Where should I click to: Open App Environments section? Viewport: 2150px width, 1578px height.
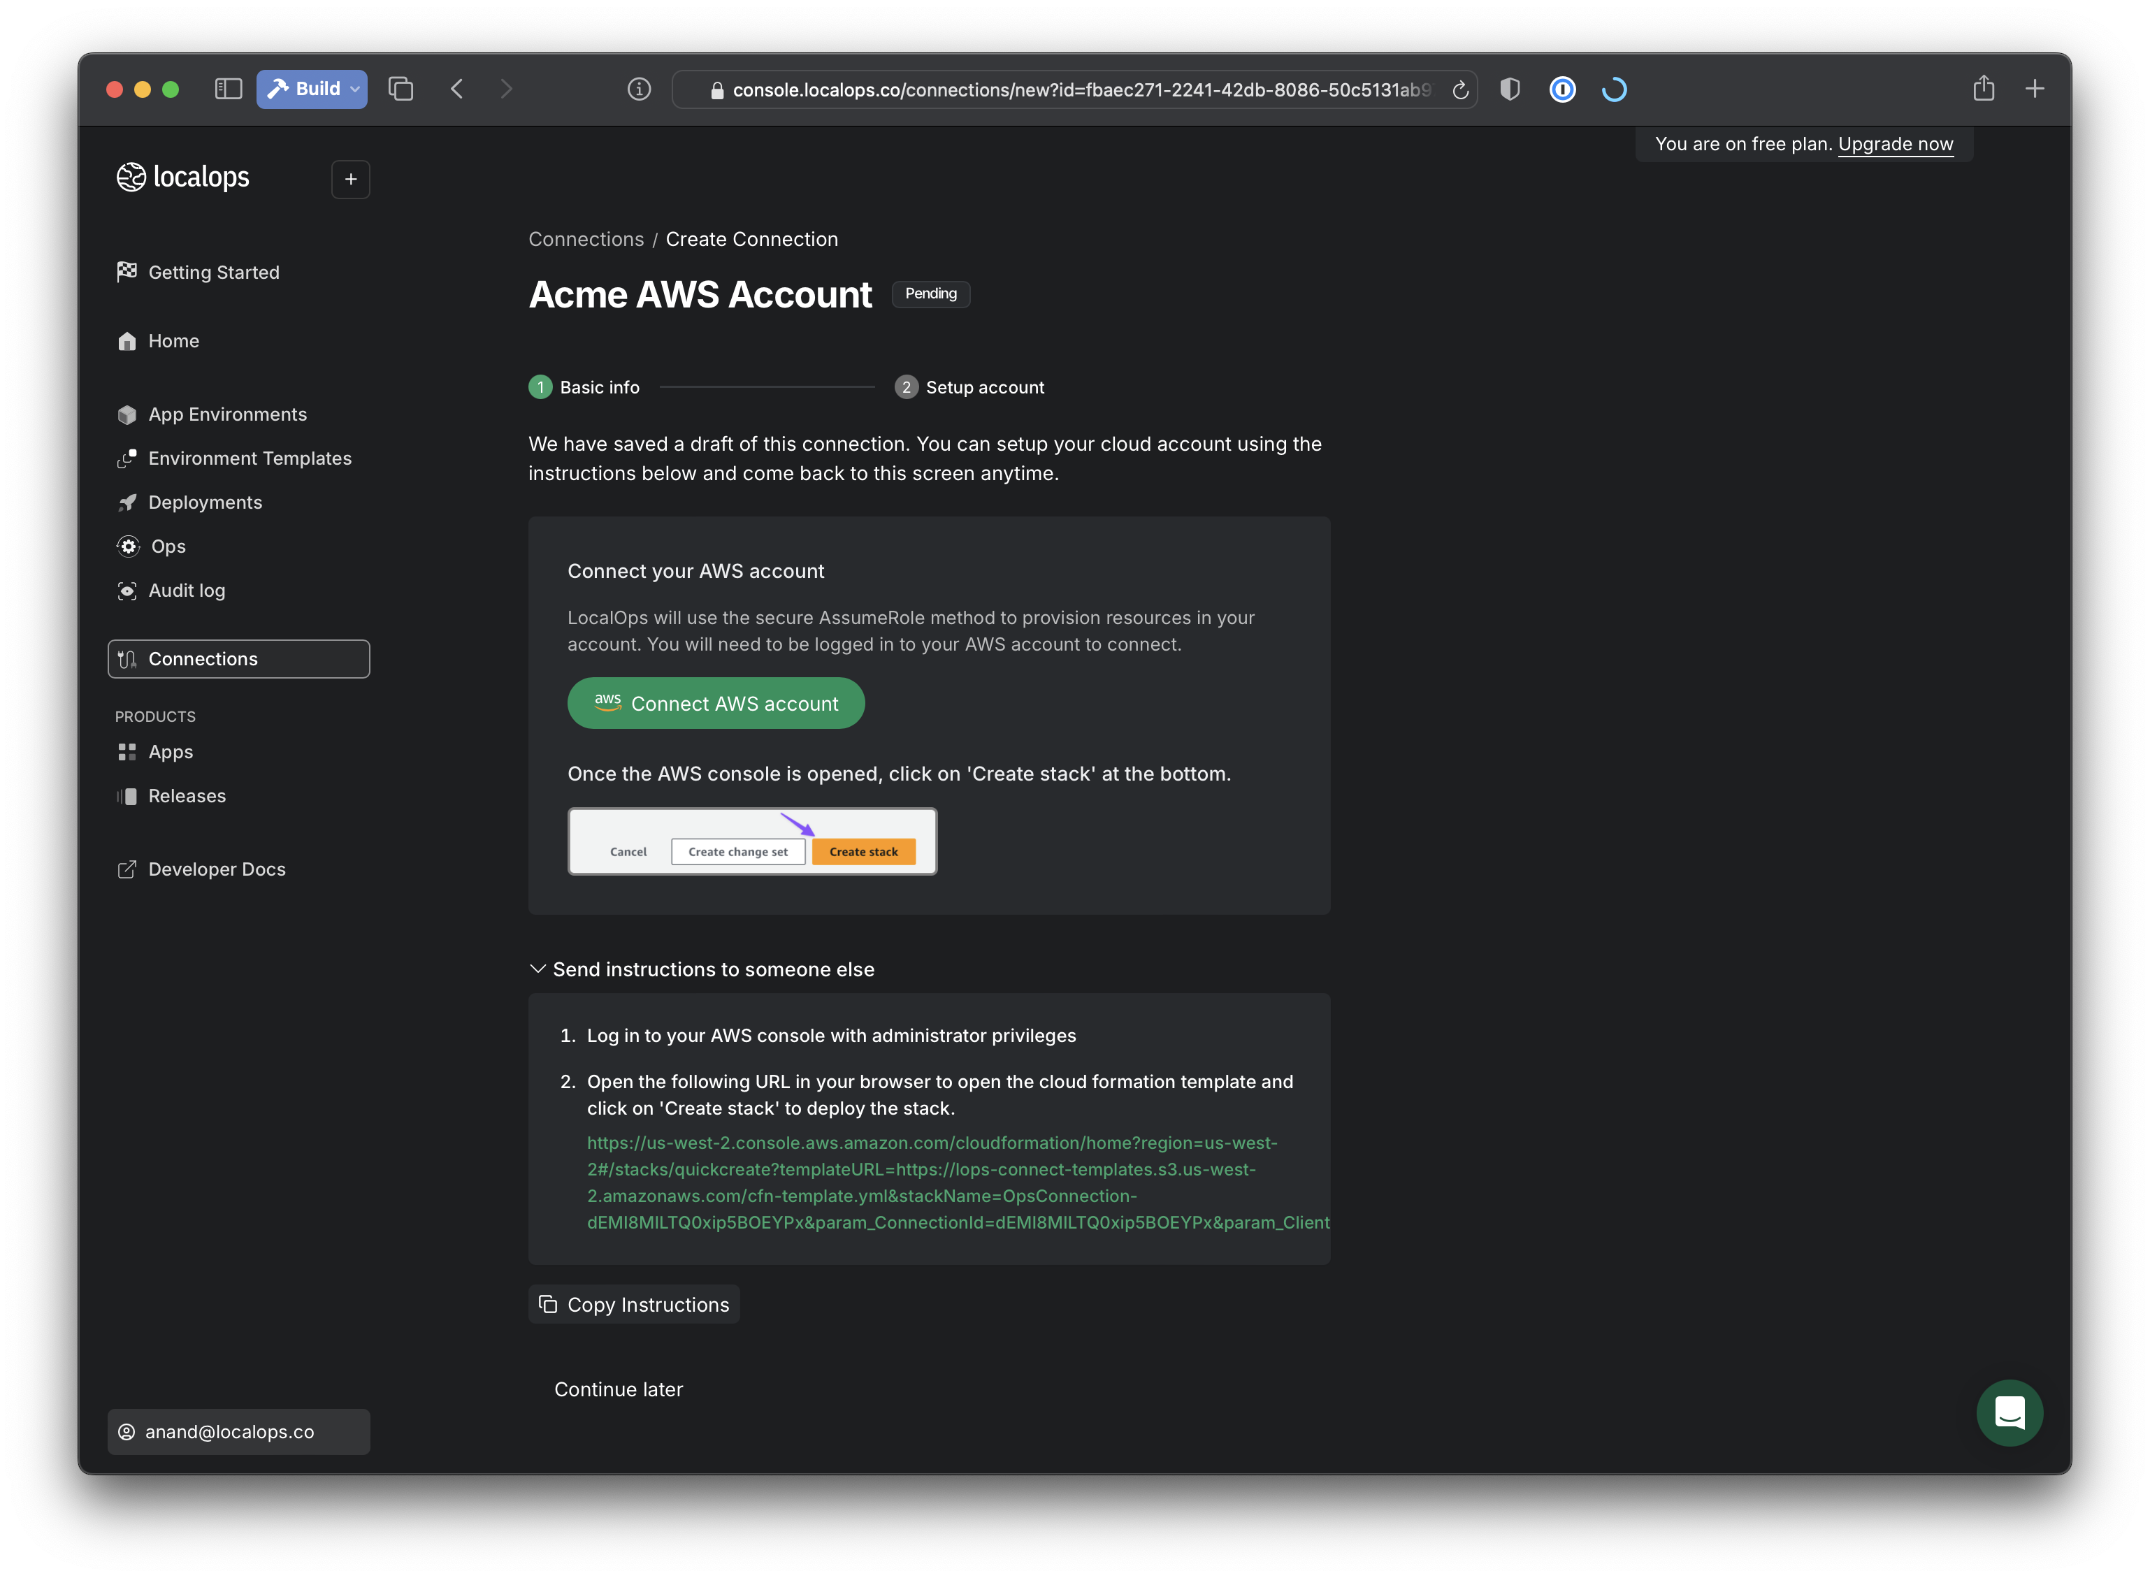(227, 414)
